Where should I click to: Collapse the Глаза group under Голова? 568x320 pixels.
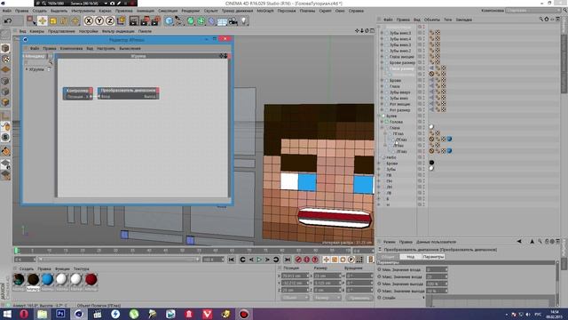tap(382, 128)
